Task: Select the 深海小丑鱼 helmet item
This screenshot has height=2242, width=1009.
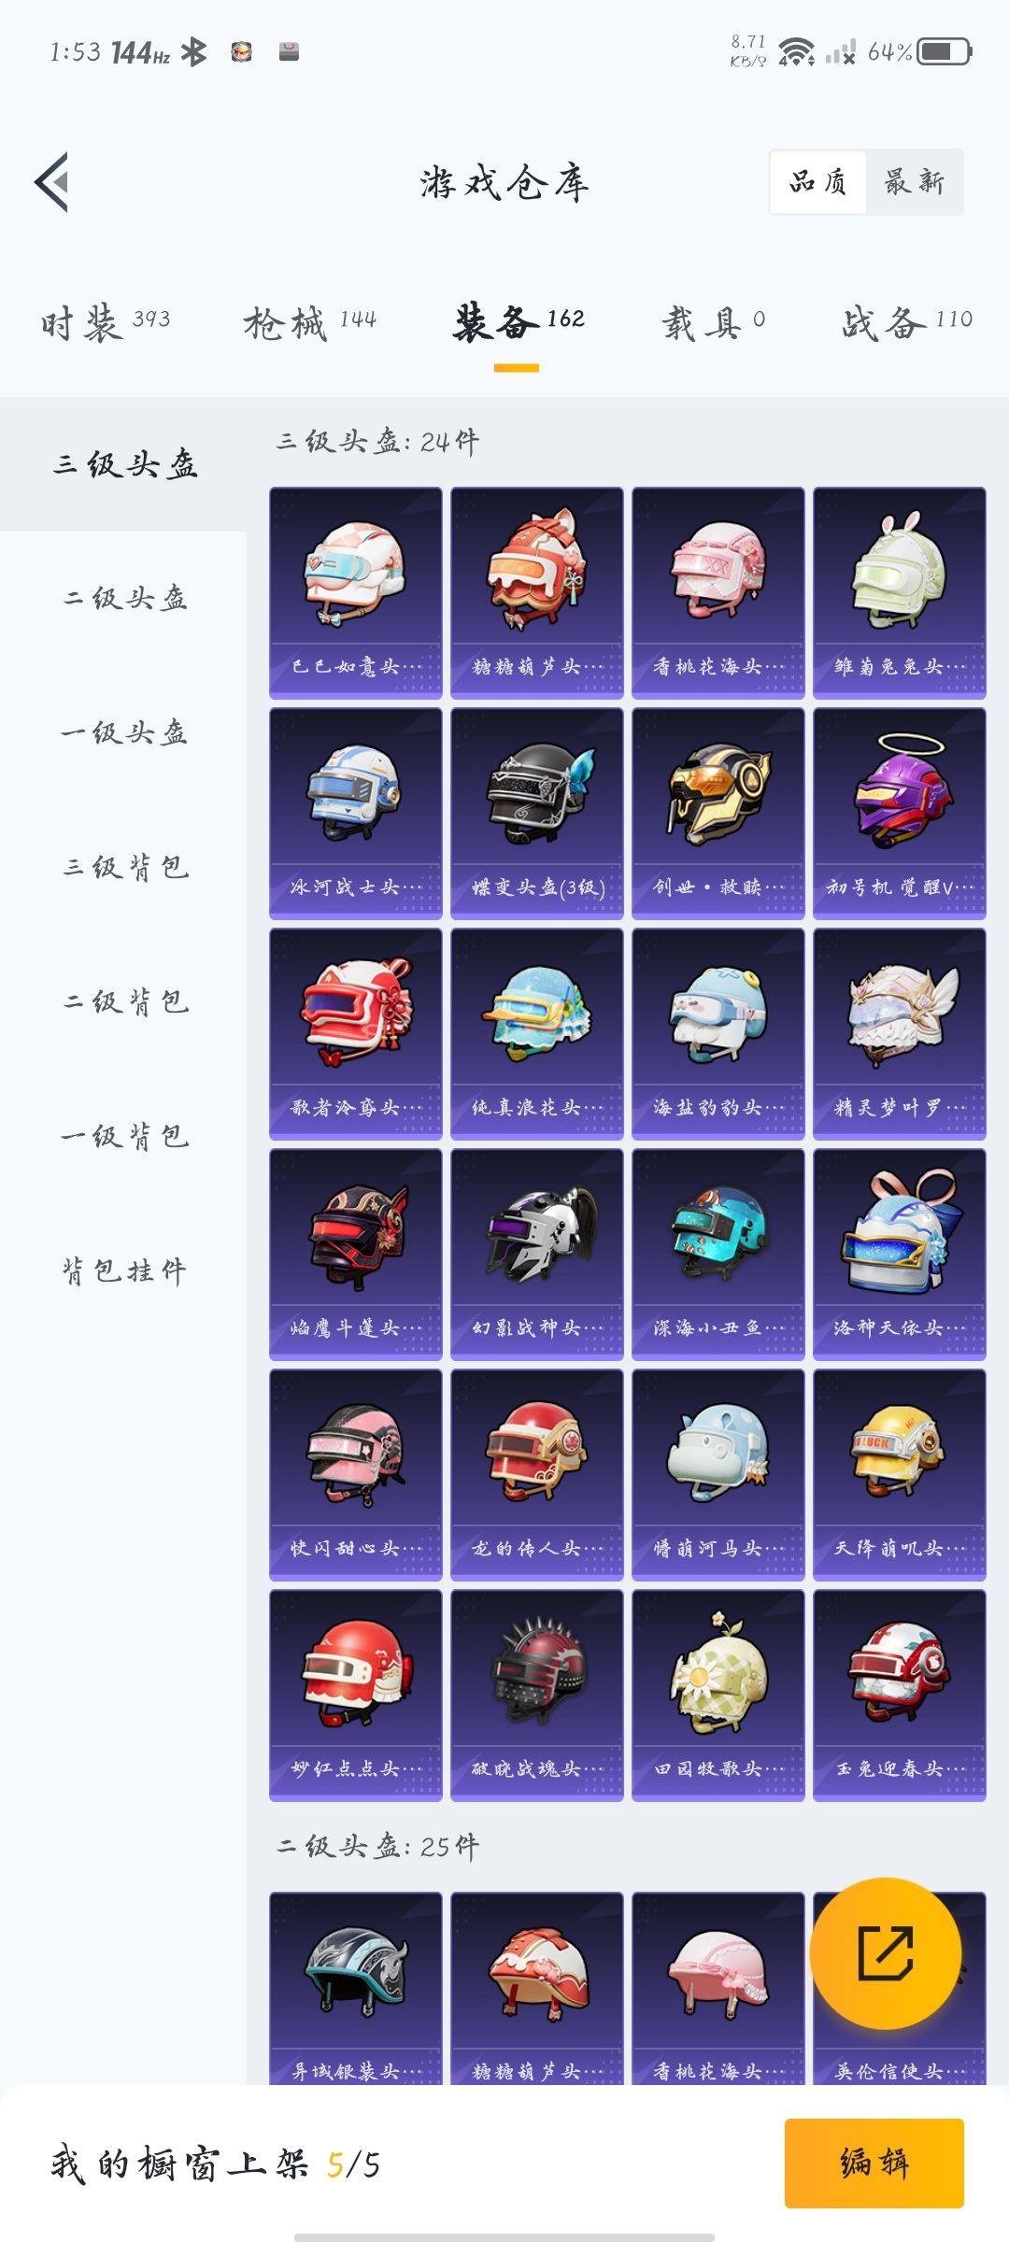Action: (718, 1254)
